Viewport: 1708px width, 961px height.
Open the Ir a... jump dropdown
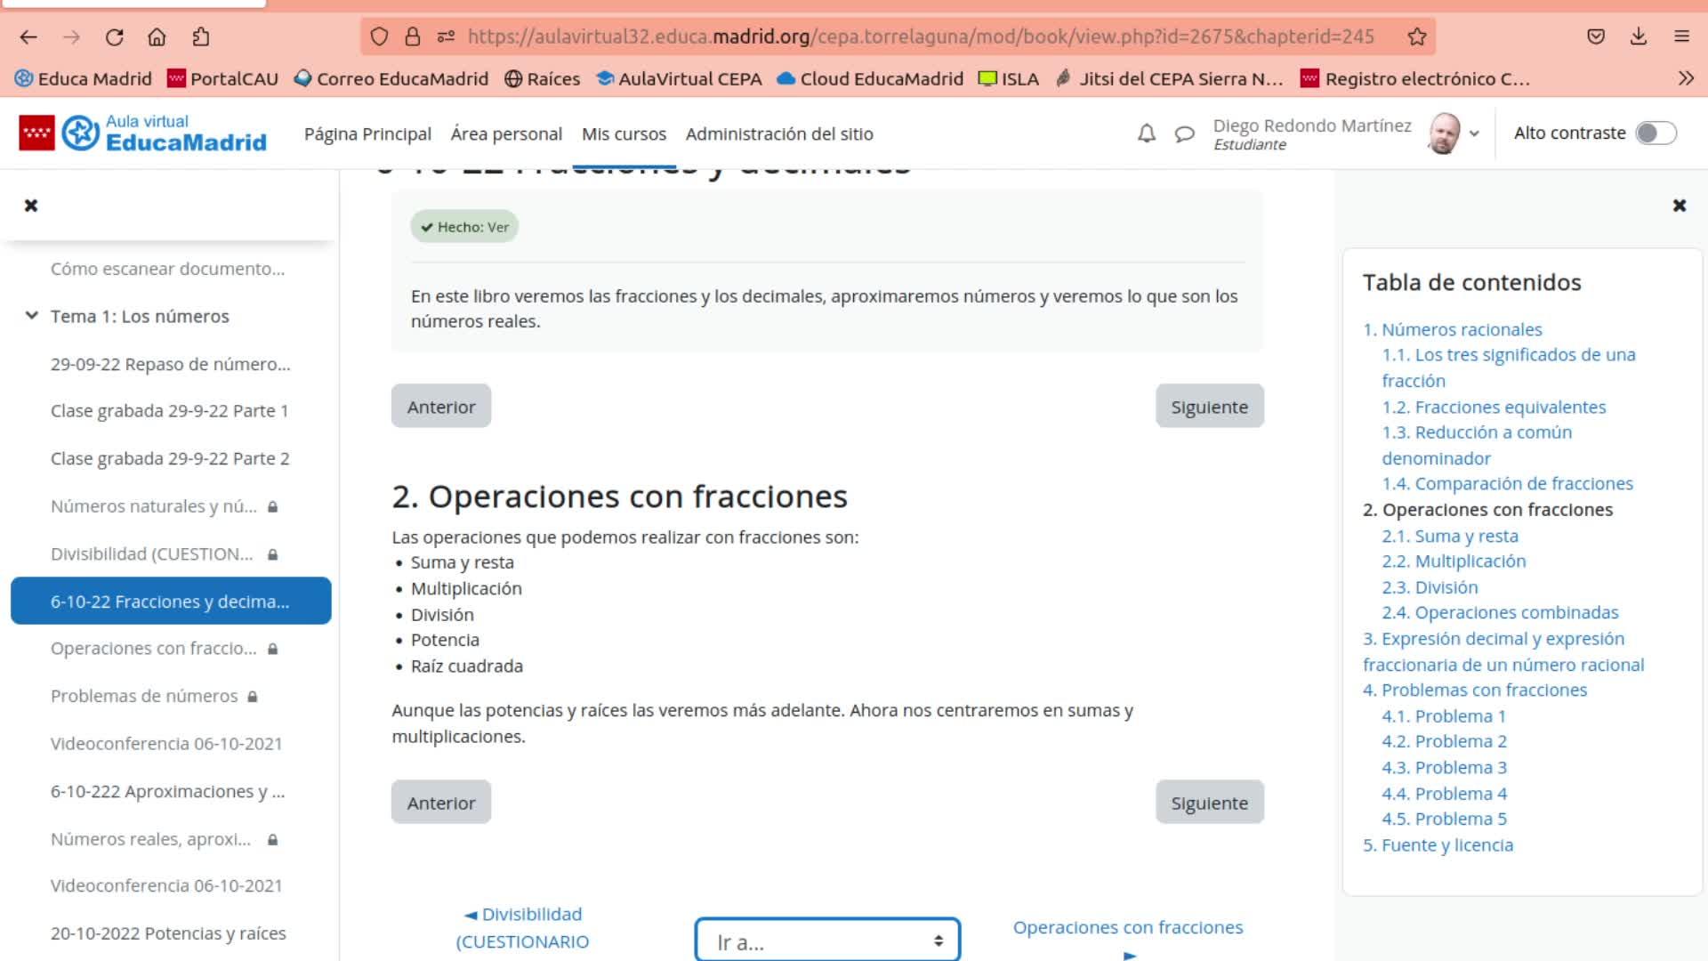(827, 941)
